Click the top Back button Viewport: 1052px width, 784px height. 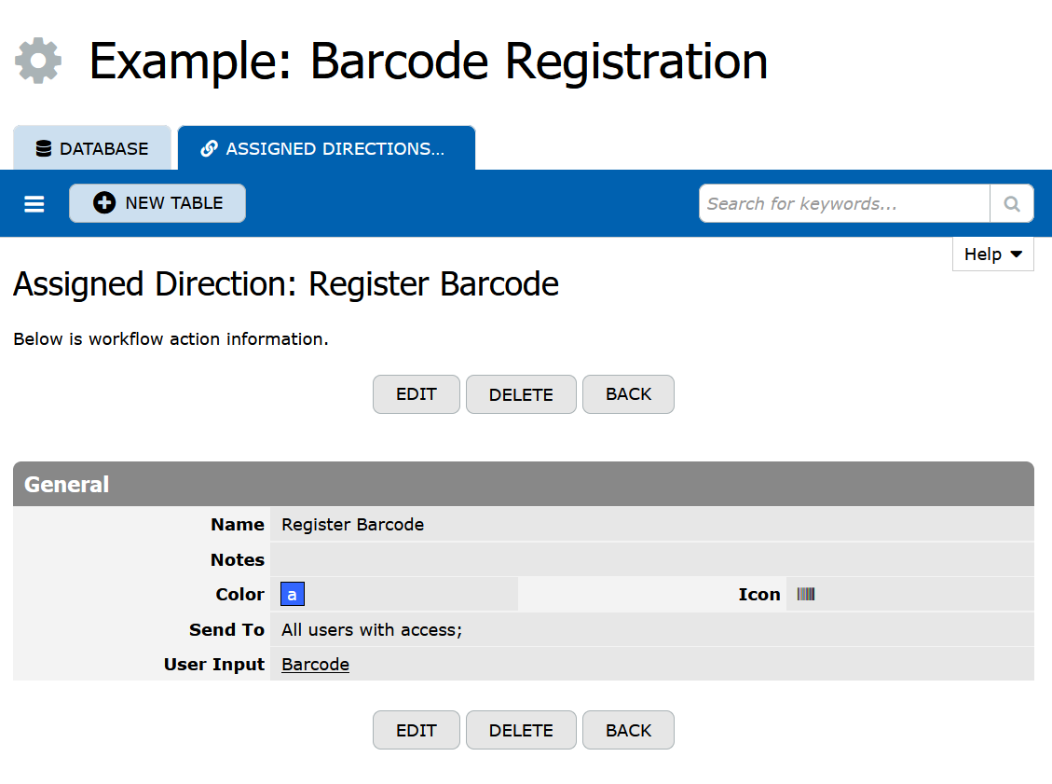pyautogui.click(x=628, y=394)
